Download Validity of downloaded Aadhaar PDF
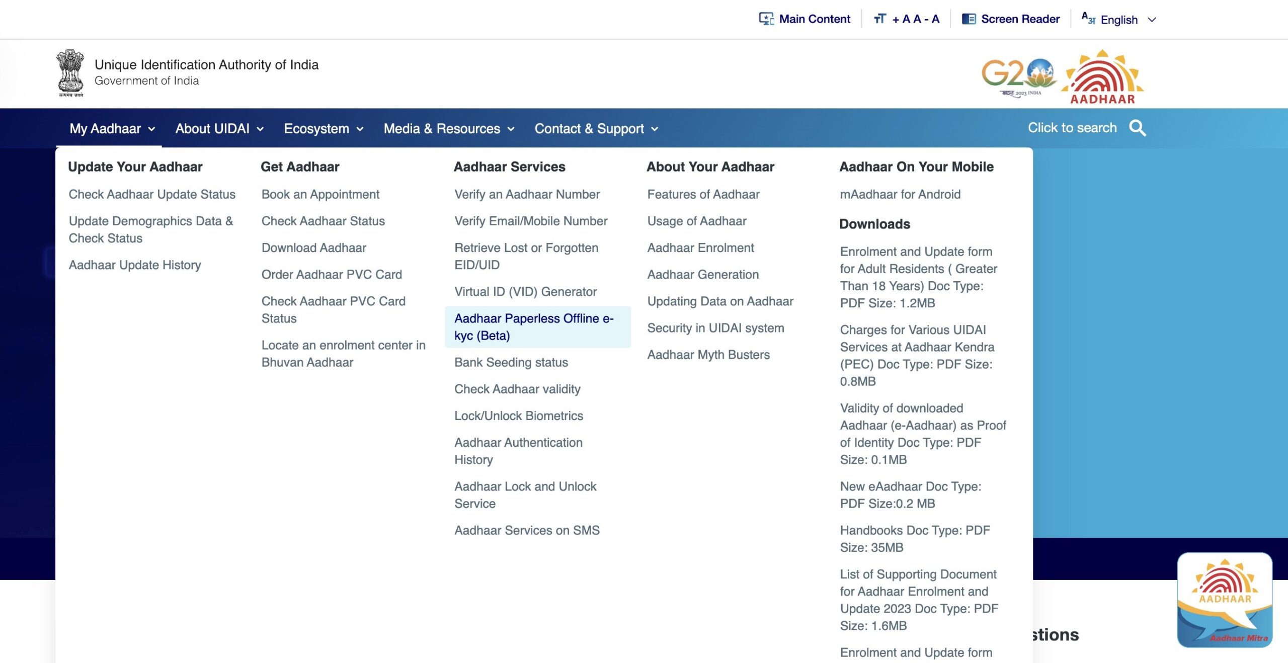Viewport: 1288px width, 663px height. coord(923,434)
